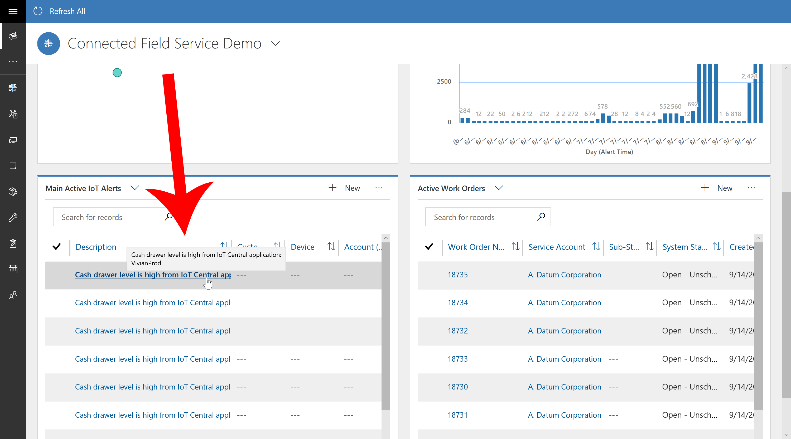
Task: Click the Device column header
Action: pos(302,247)
